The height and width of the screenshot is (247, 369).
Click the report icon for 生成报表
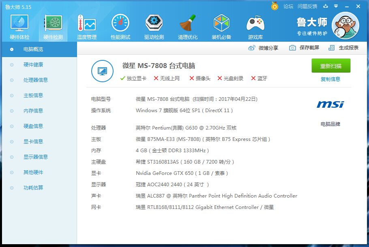[331, 48]
